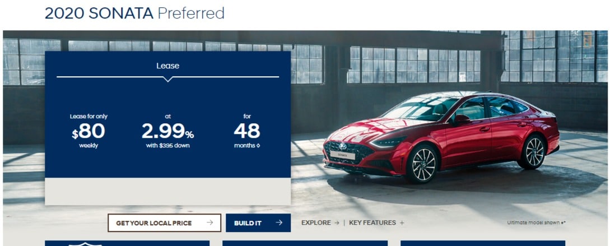
Task: Open the Explore link
Action: pos(320,222)
